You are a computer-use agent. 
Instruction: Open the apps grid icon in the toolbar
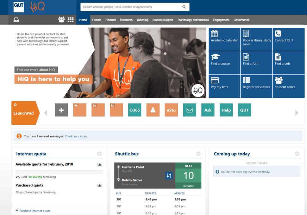point(71,20)
